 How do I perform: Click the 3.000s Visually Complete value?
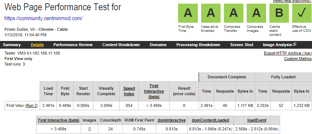click(x=106, y=105)
